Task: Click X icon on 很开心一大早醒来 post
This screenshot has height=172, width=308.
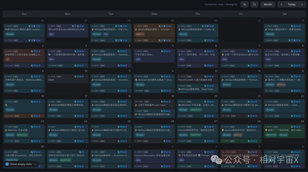Action: click(292, 77)
